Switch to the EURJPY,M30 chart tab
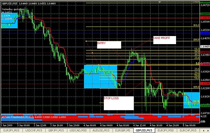Image resolution: width=210 pixels, height=133 pixels. click(166, 130)
